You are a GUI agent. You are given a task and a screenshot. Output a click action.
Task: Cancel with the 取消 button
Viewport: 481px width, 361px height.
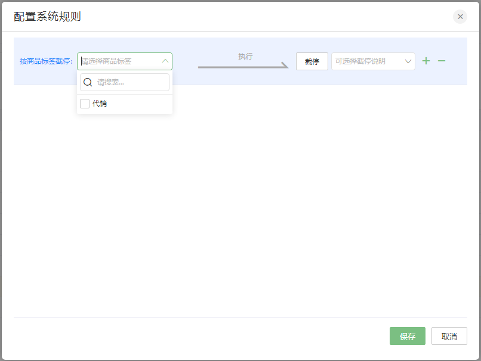pos(449,336)
